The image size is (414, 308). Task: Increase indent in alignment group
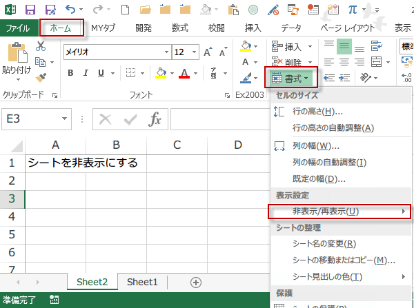click(x=344, y=78)
